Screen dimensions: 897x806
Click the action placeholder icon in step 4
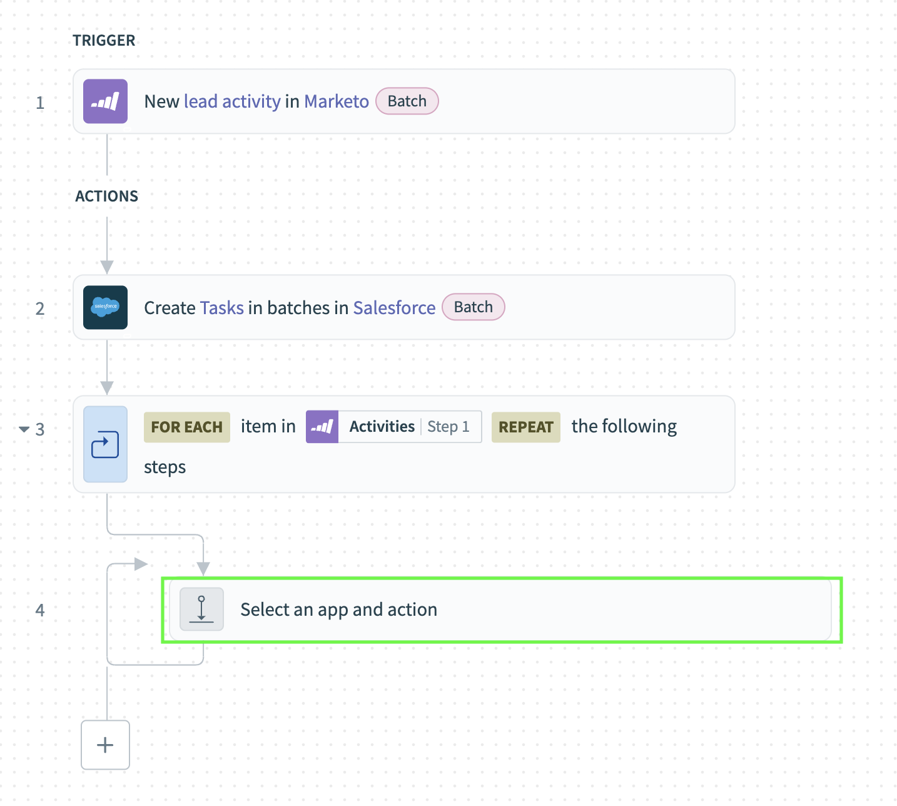click(201, 610)
